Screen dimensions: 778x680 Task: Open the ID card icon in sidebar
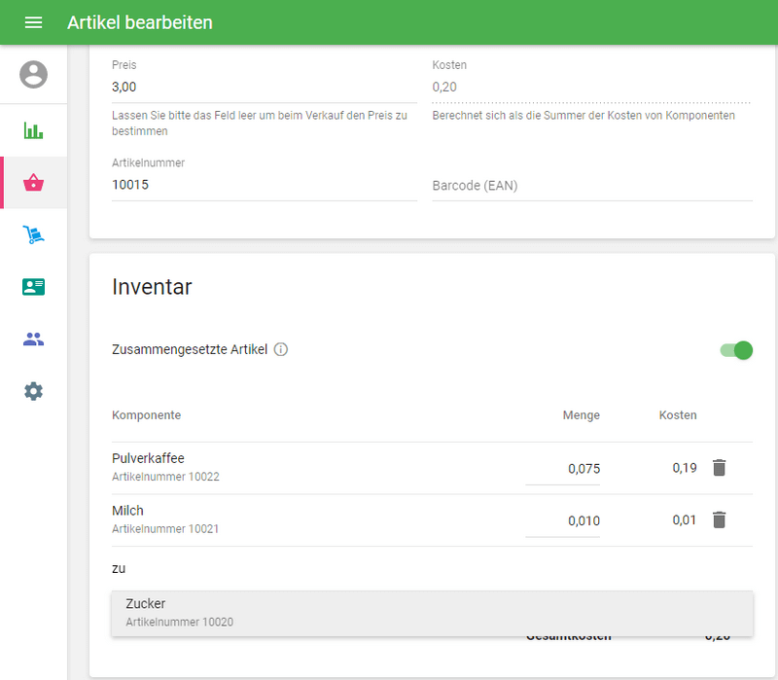coord(33,287)
